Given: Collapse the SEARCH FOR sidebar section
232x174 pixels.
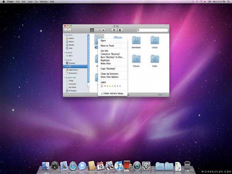Looking at the screenshot, I should tap(65, 78).
